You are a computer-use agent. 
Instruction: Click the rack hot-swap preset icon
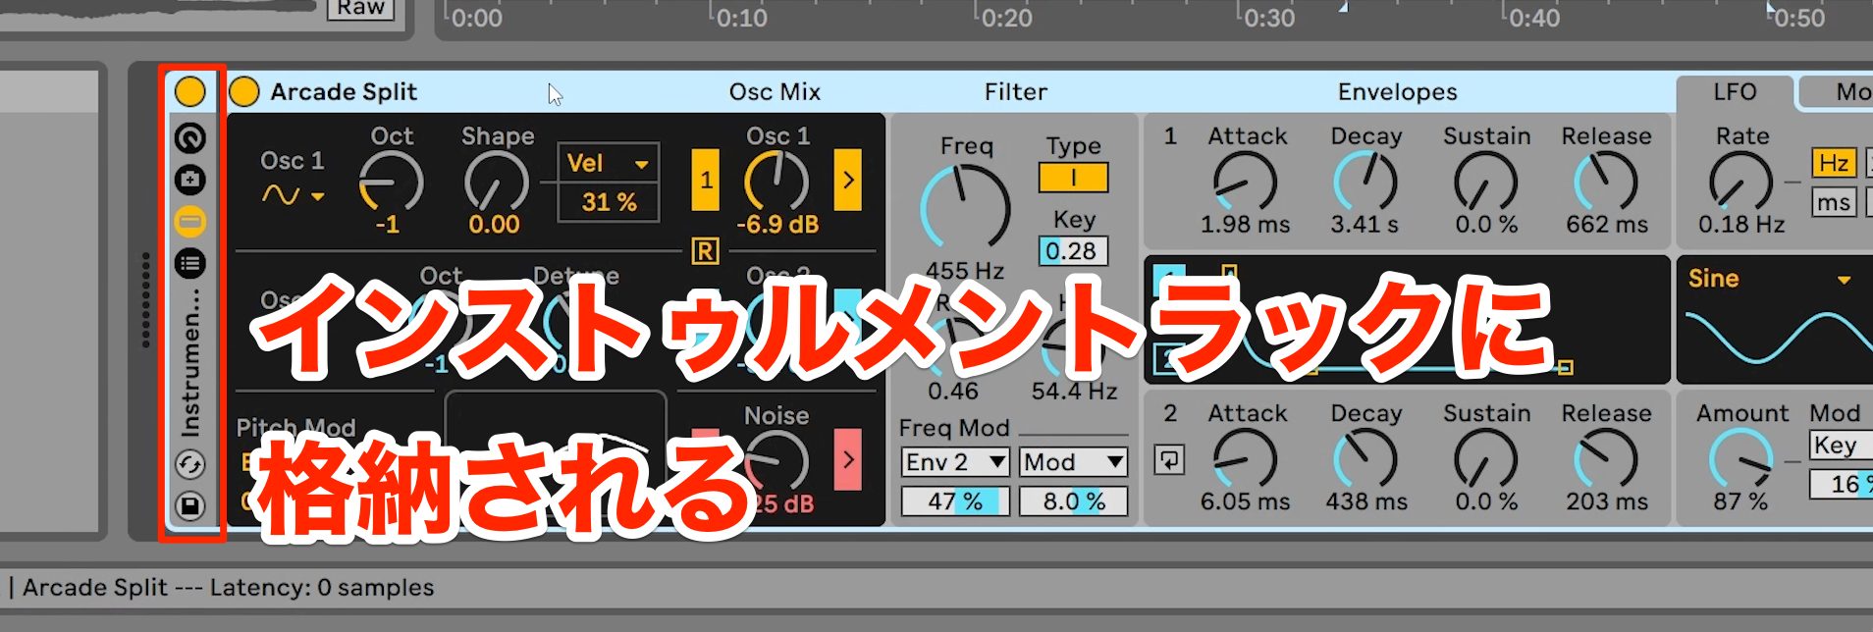[190, 464]
